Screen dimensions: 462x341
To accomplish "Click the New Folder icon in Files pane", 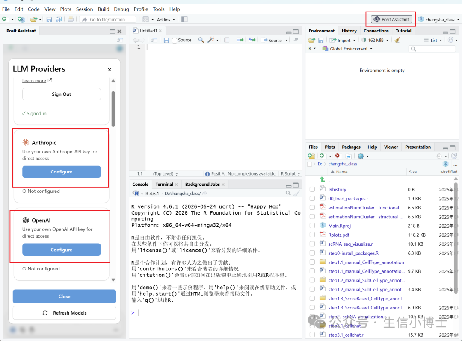I will pos(311,156).
